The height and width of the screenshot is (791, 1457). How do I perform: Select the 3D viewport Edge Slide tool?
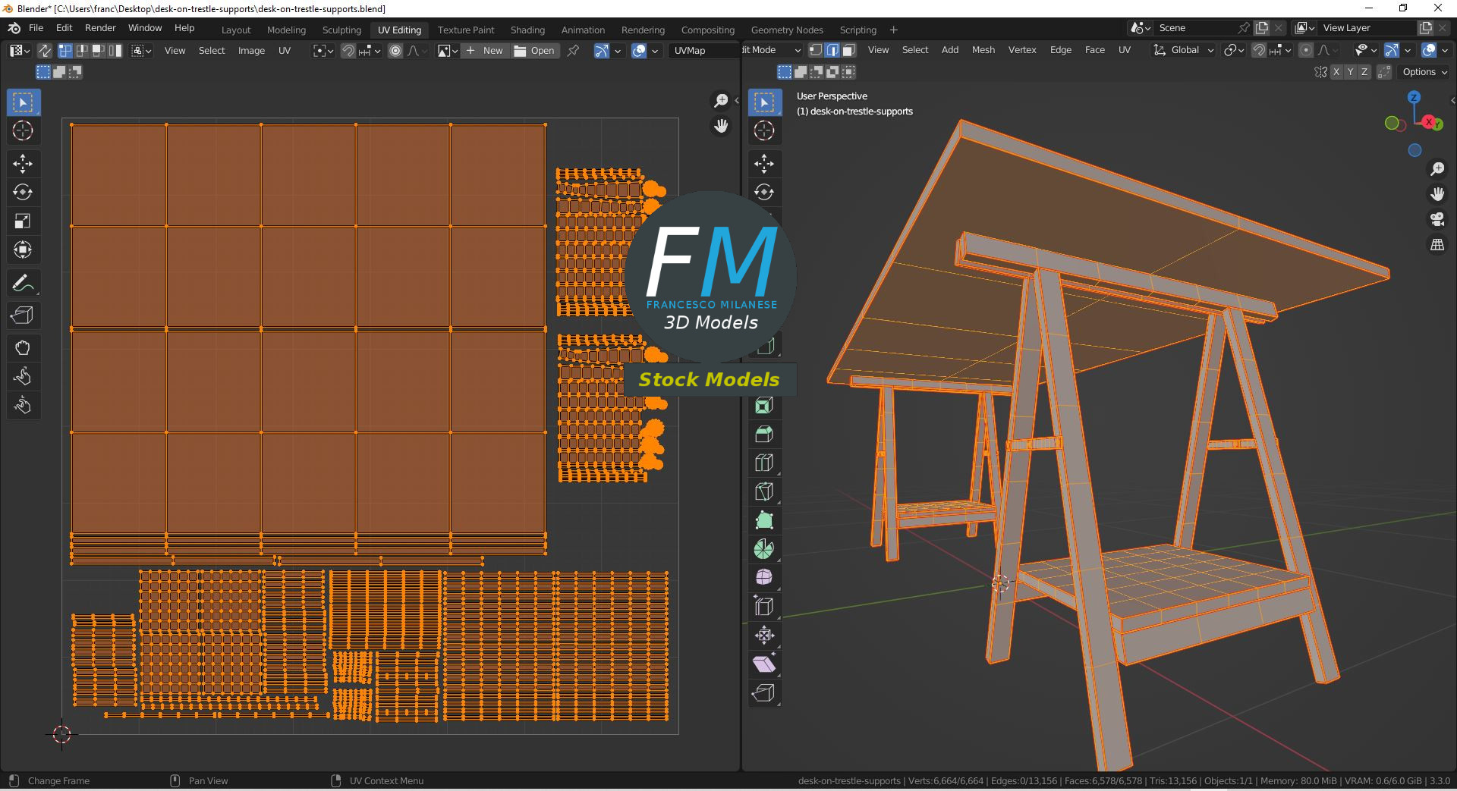(x=764, y=607)
